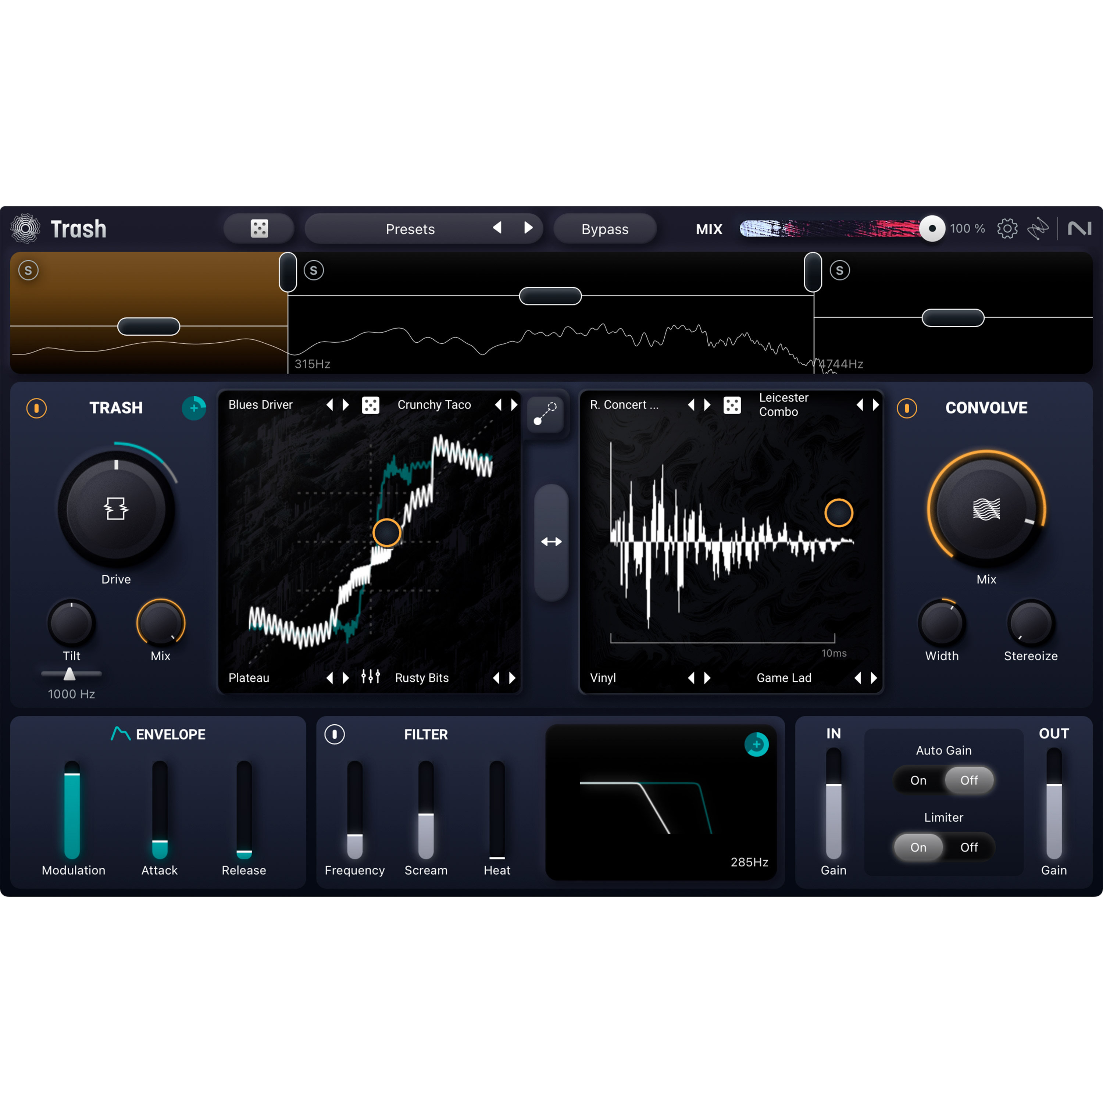1103x1103 pixels.
Task: Click the morph pad icon beside Crunchy Taco
Action: [x=545, y=414]
